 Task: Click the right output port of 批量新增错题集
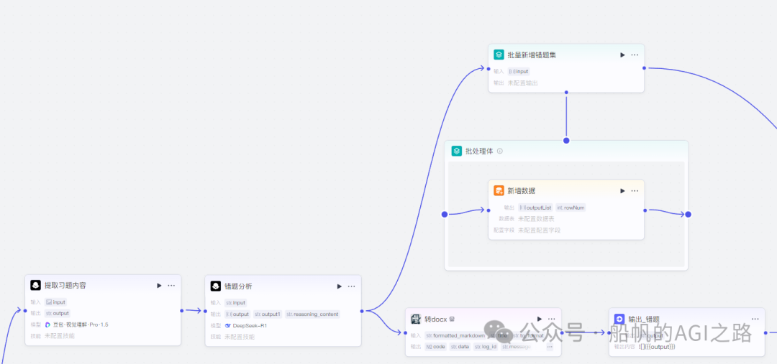coord(644,68)
